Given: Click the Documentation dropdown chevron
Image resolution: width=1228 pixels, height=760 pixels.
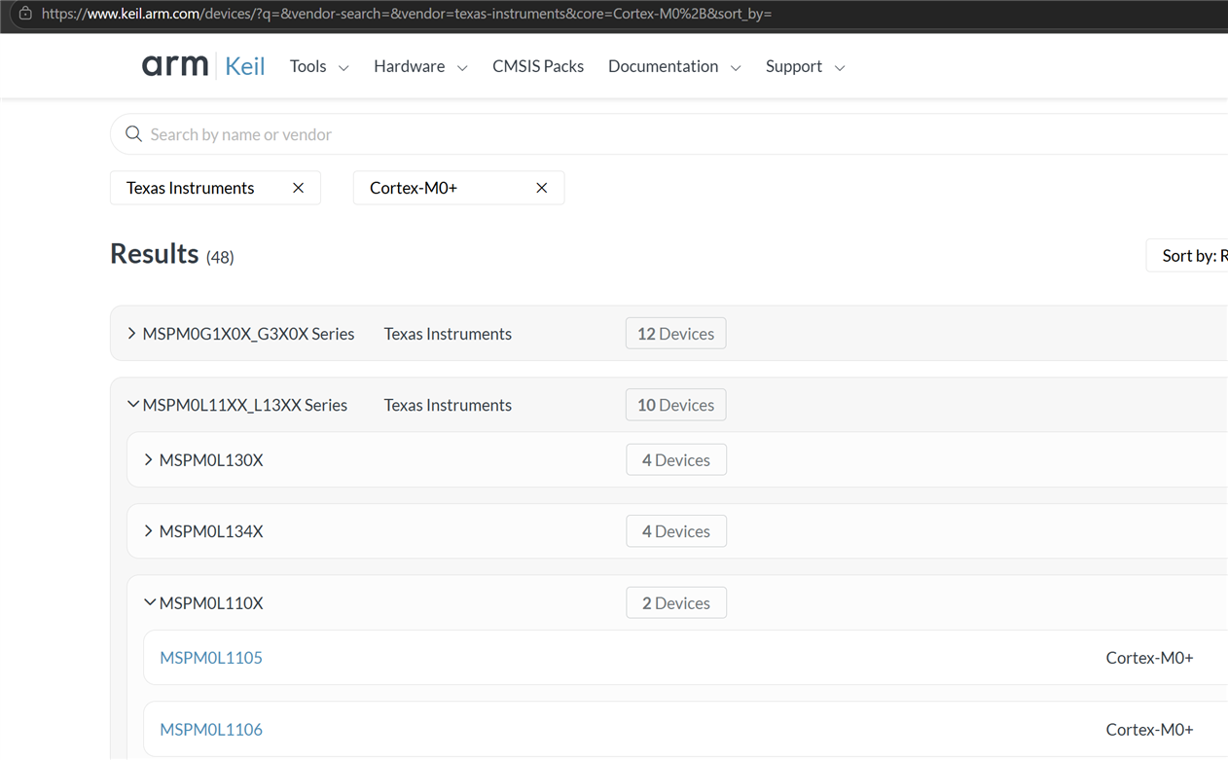Looking at the screenshot, I should (x=736, y=68).
